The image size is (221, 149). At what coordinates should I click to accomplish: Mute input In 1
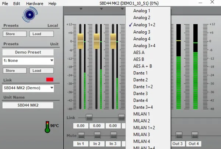[81, 135]
